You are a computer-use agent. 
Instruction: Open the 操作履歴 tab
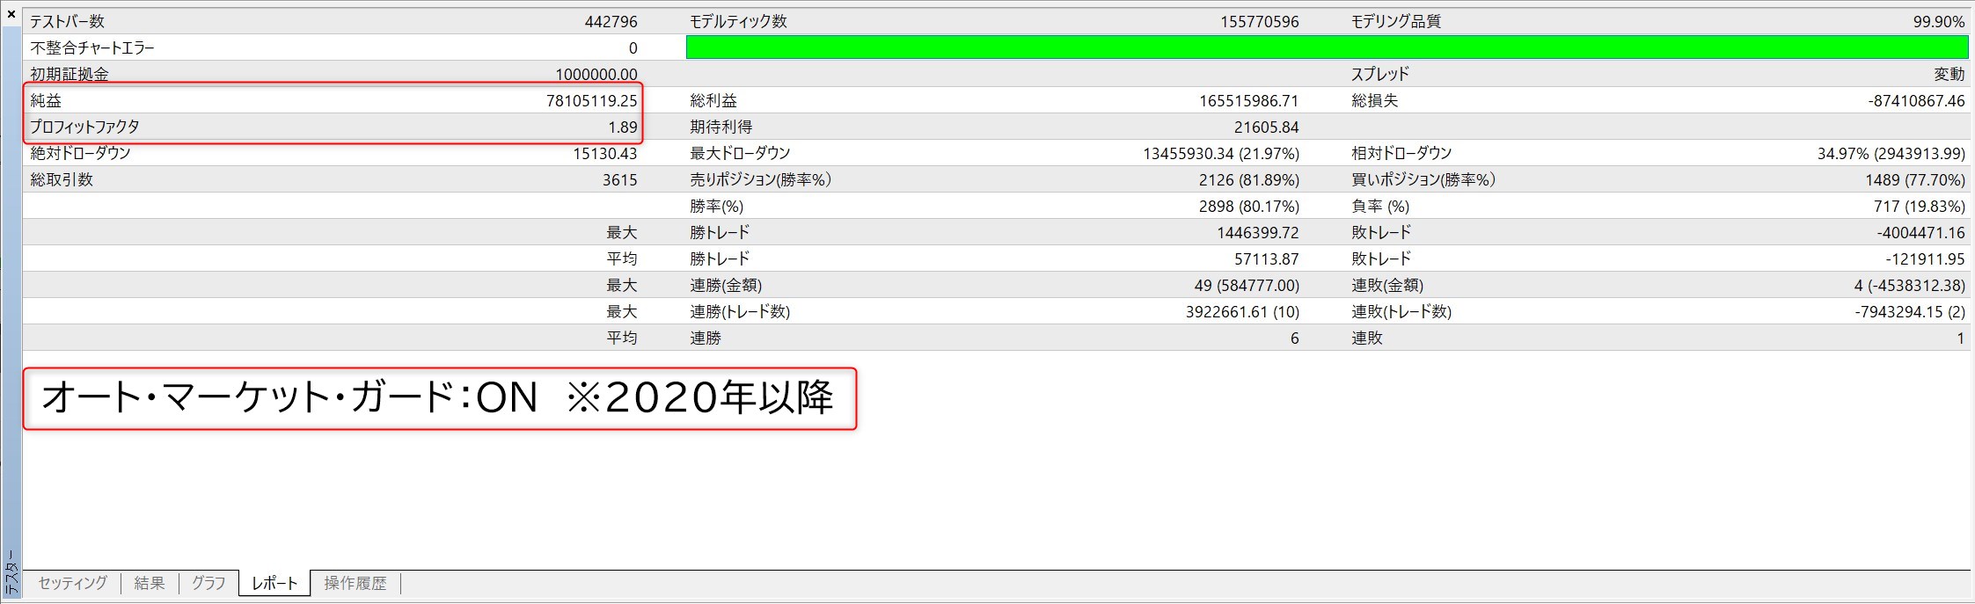point(355,583)
